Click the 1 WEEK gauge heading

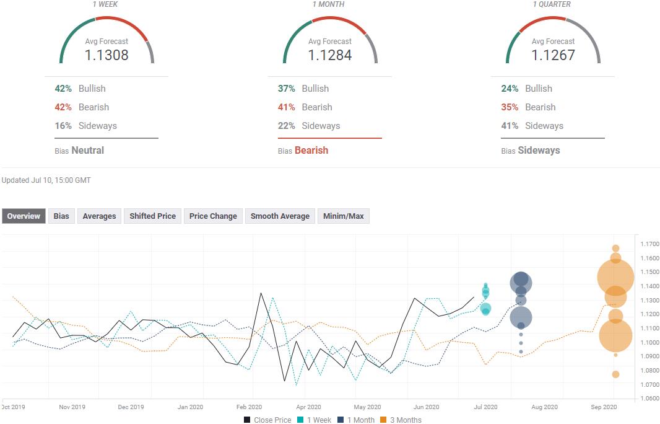tap(105, 4)
